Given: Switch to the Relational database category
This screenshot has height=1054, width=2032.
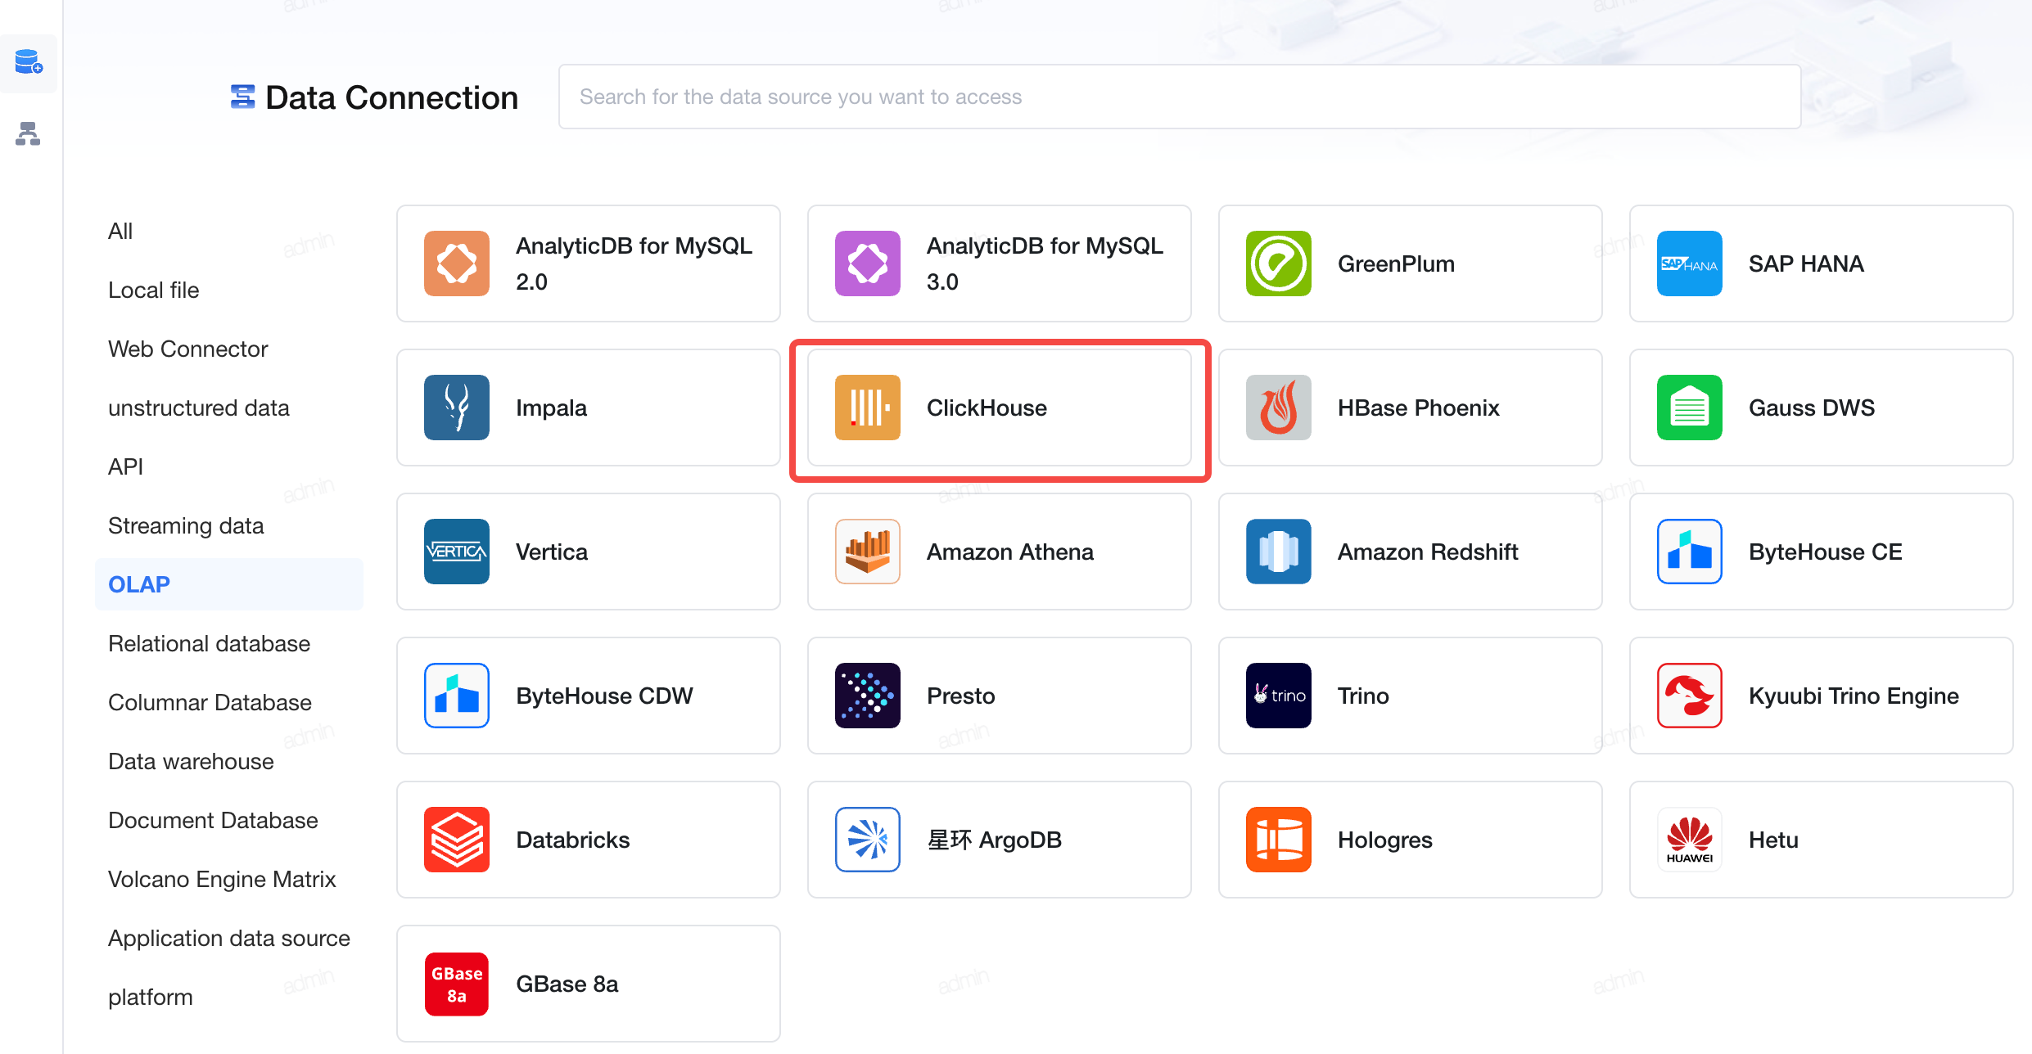Looking at the screenshot, I should click(209, 643).
